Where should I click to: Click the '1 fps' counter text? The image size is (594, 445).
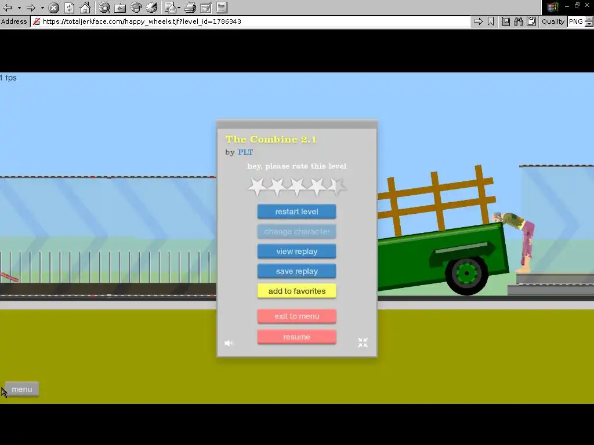[8, 78]
